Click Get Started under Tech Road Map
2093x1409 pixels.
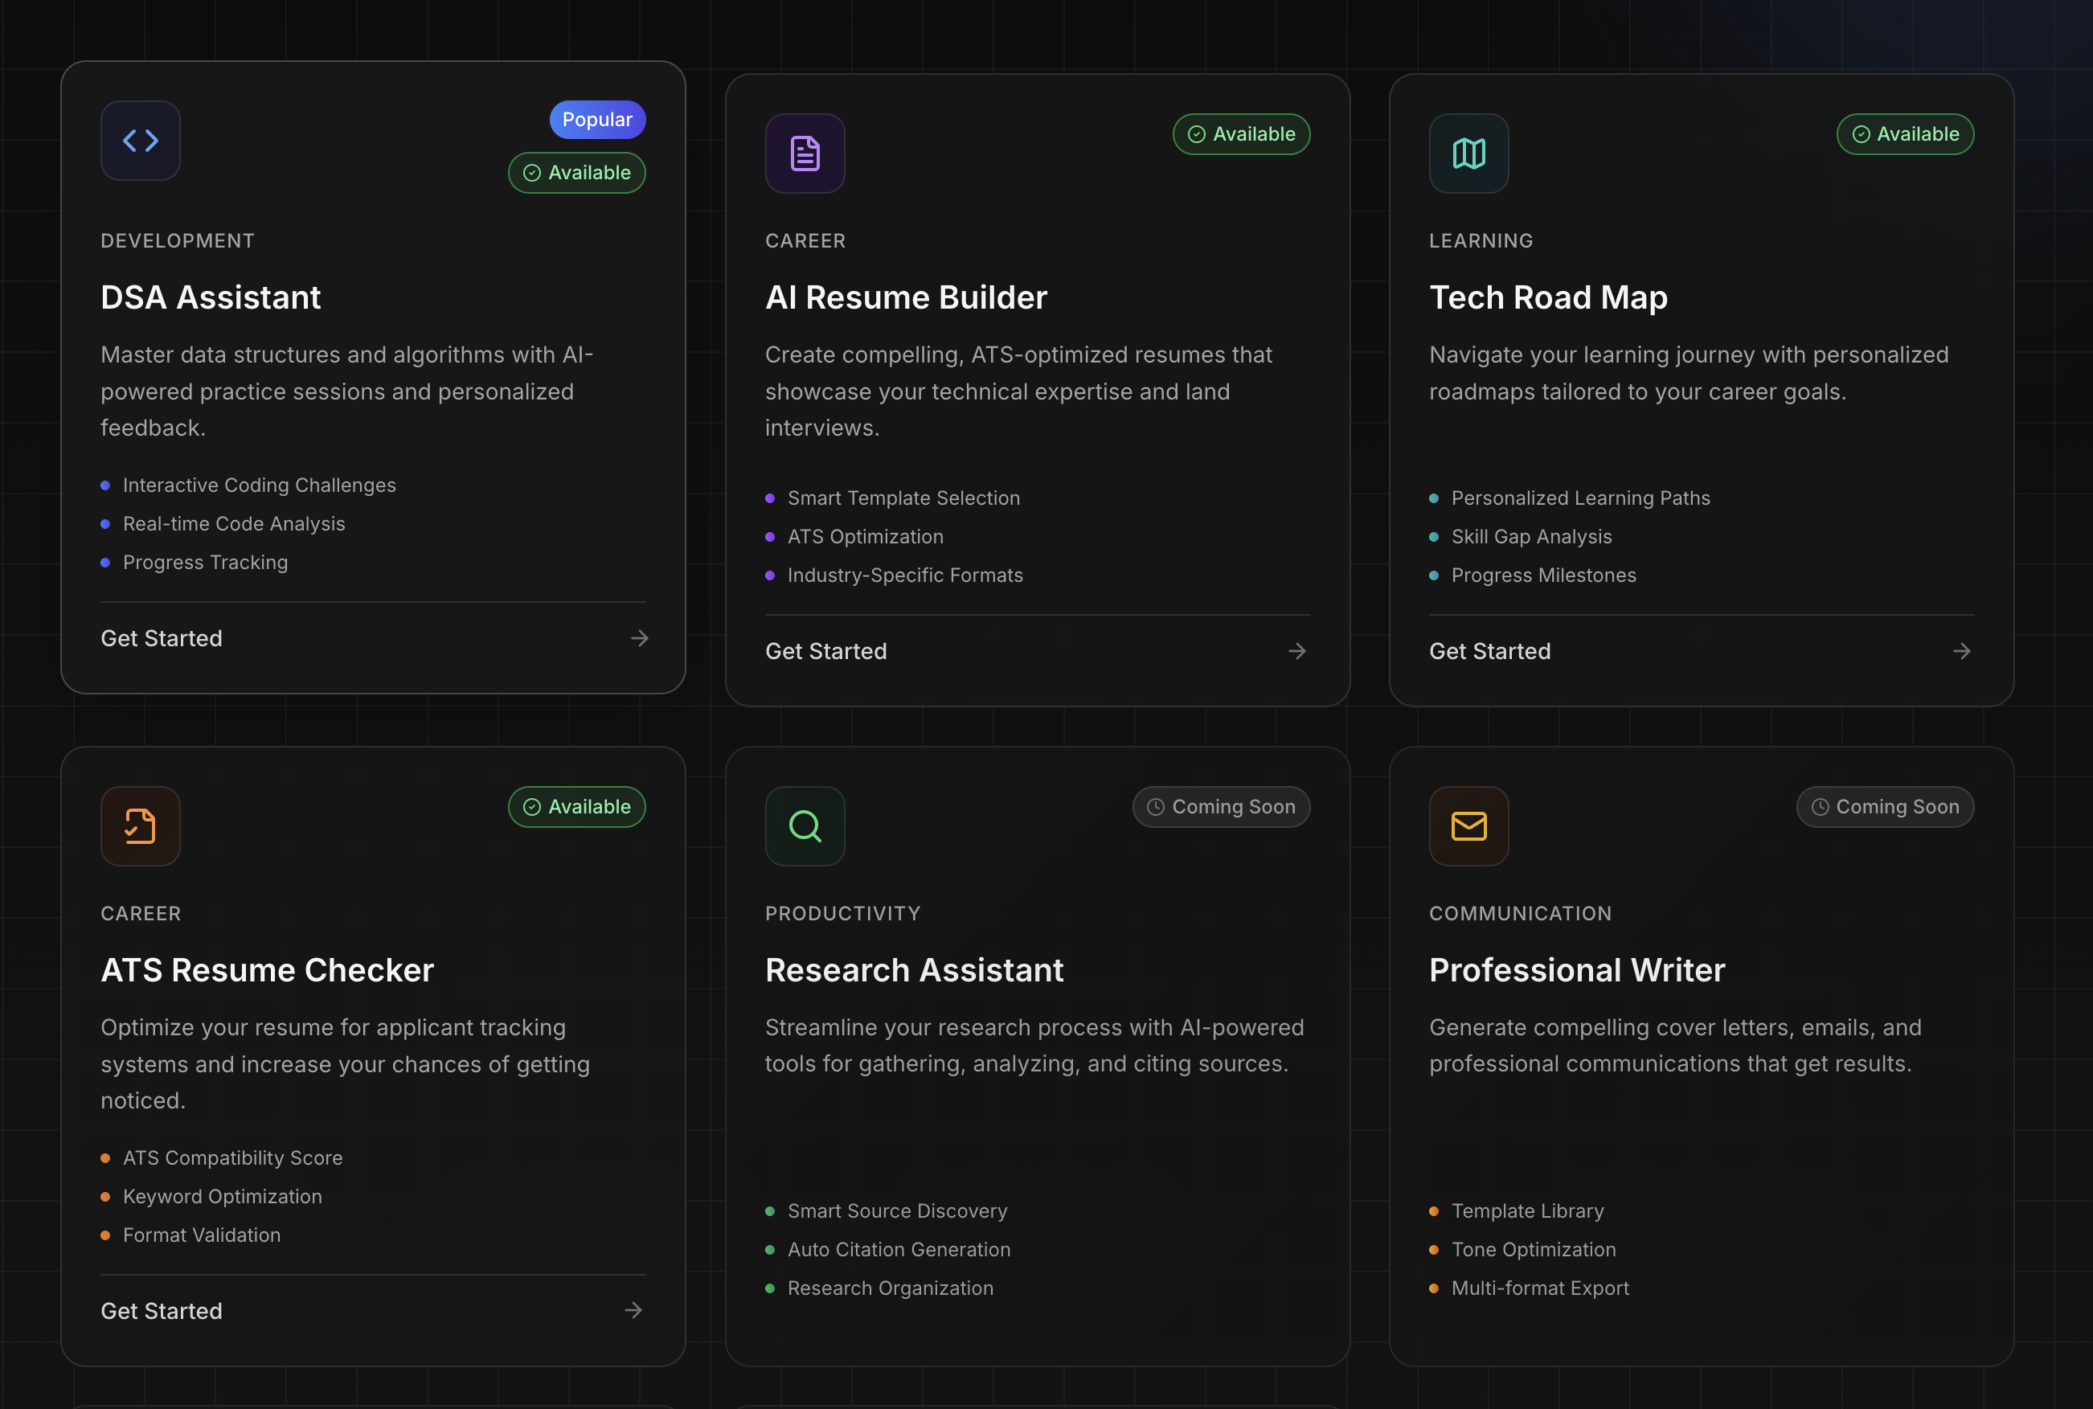(1489, 650)
